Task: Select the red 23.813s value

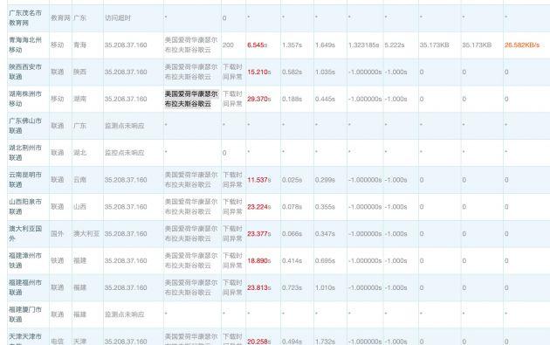Action: [259, 288]
